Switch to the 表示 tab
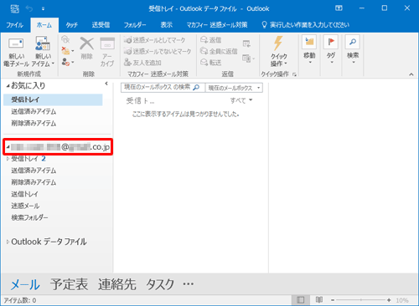The image size is (419, 306). point(166,25)
